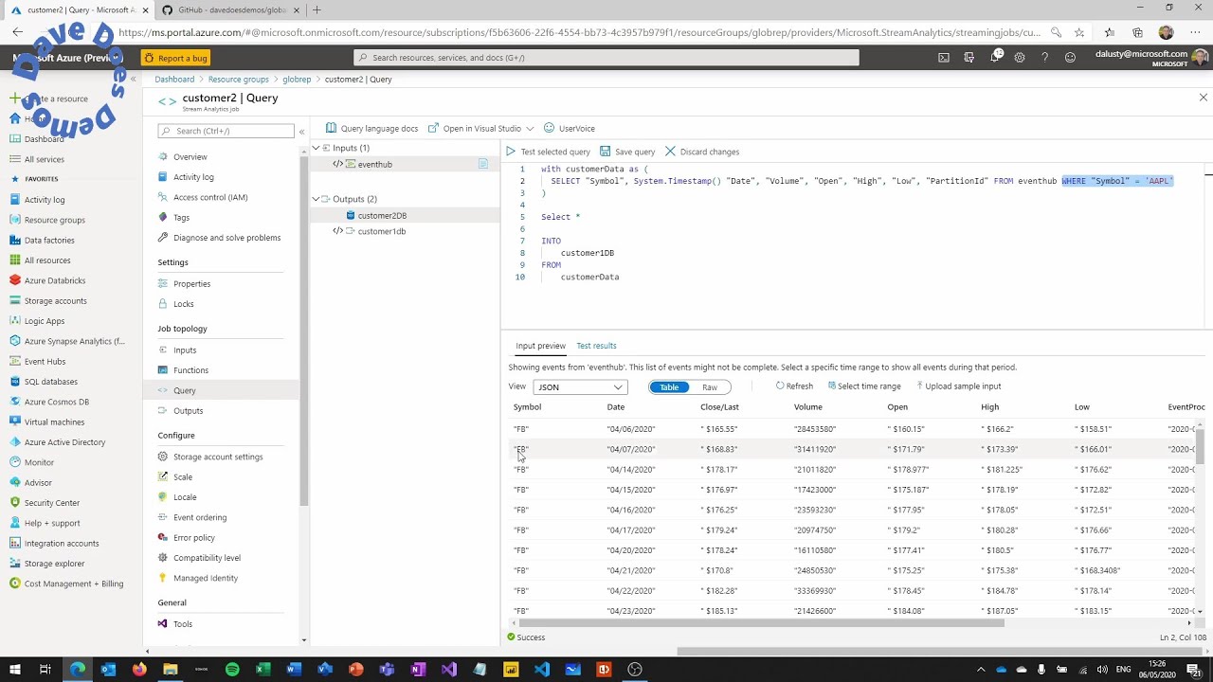Click Test selected query play button
This screenshot has width=1213, height=682.
point(548,152)
